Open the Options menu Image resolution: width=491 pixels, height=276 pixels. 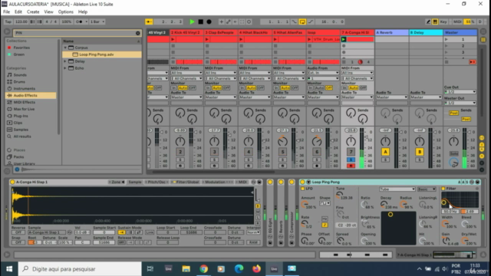(x=65, y=12)
